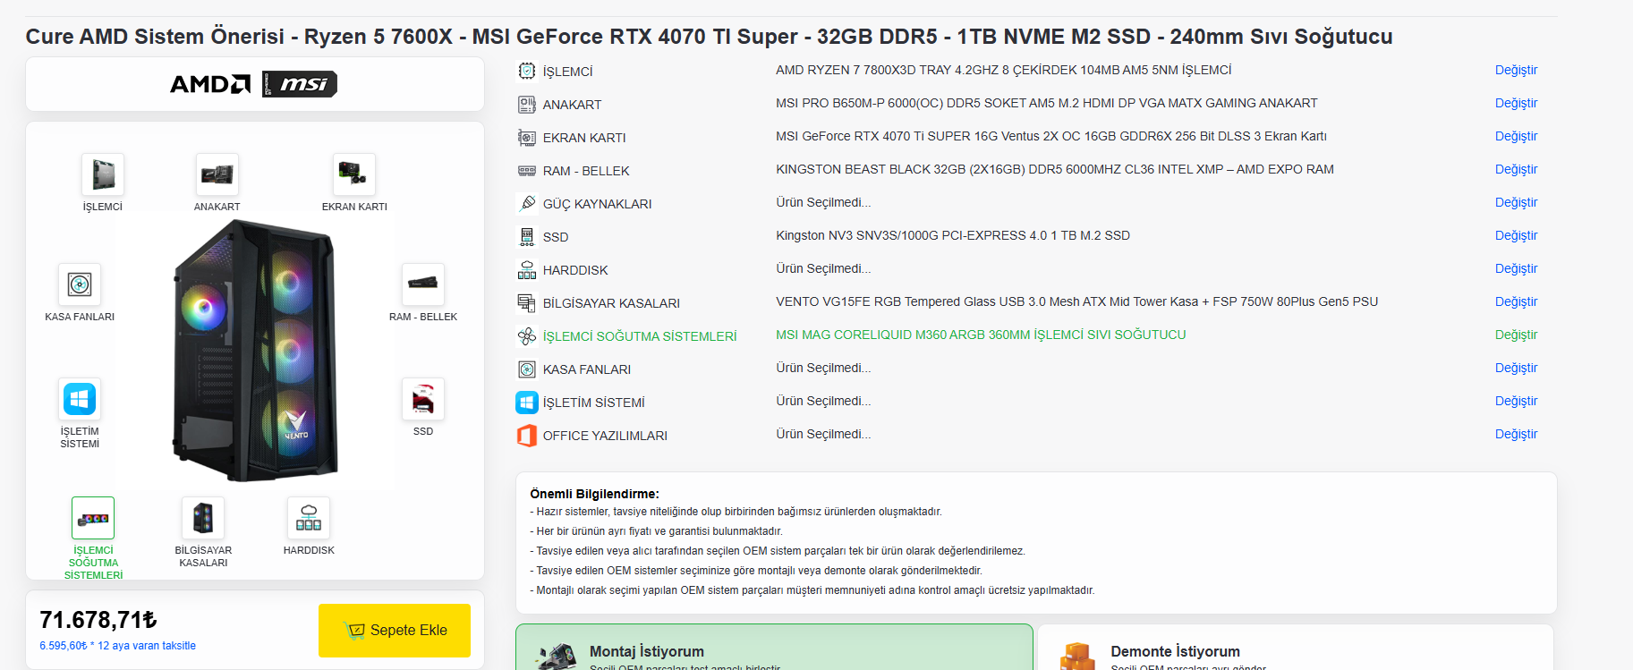
Task: Click the Kingston NV3 1 TB M.2 SSD name
Action: (x=953, y=235)
